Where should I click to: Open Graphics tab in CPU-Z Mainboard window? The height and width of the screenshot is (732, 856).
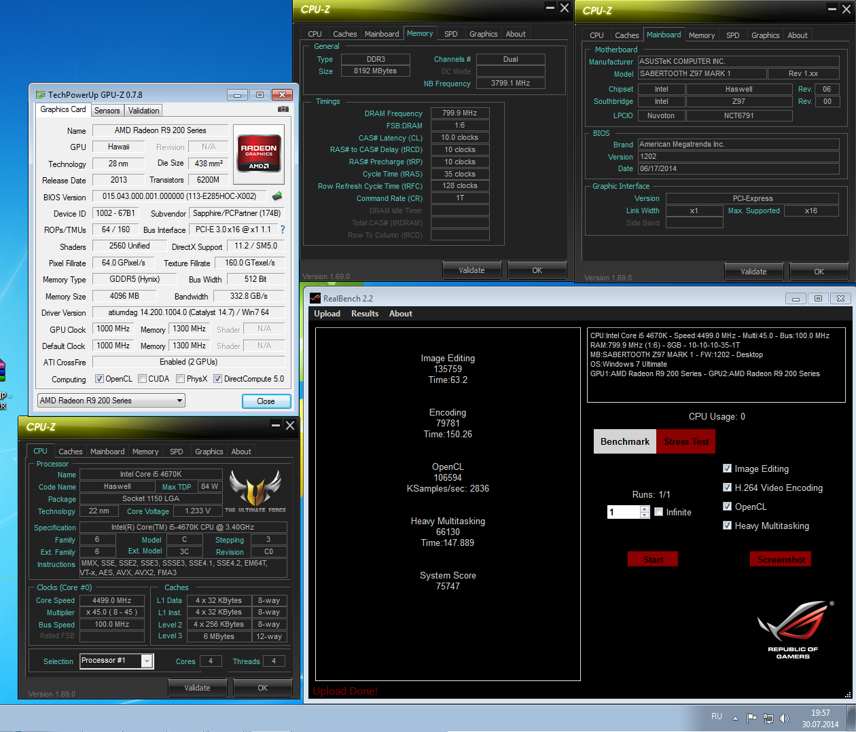click(x=765, y=35)
